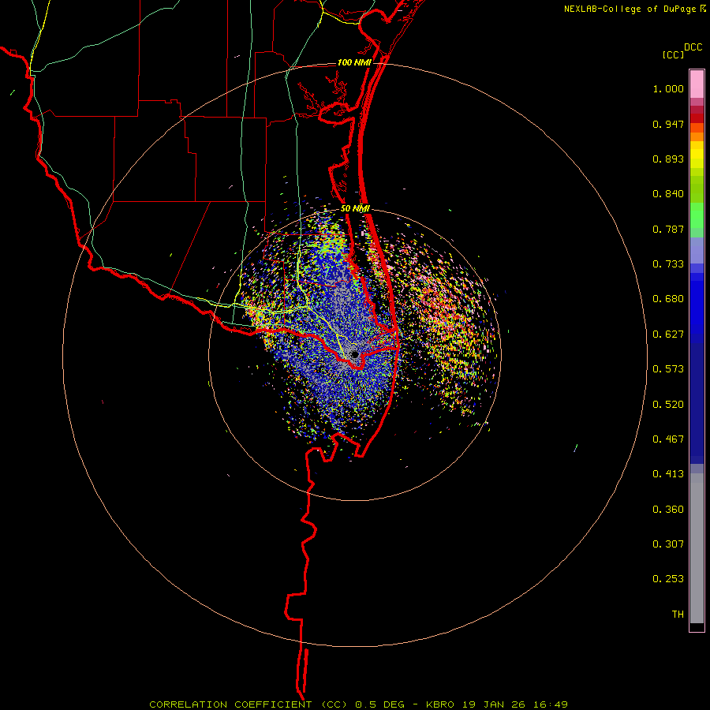Select the pink swatch beside 1.000
The width and height of the screenshot is (710, 710).
click(x=697, y=84)
